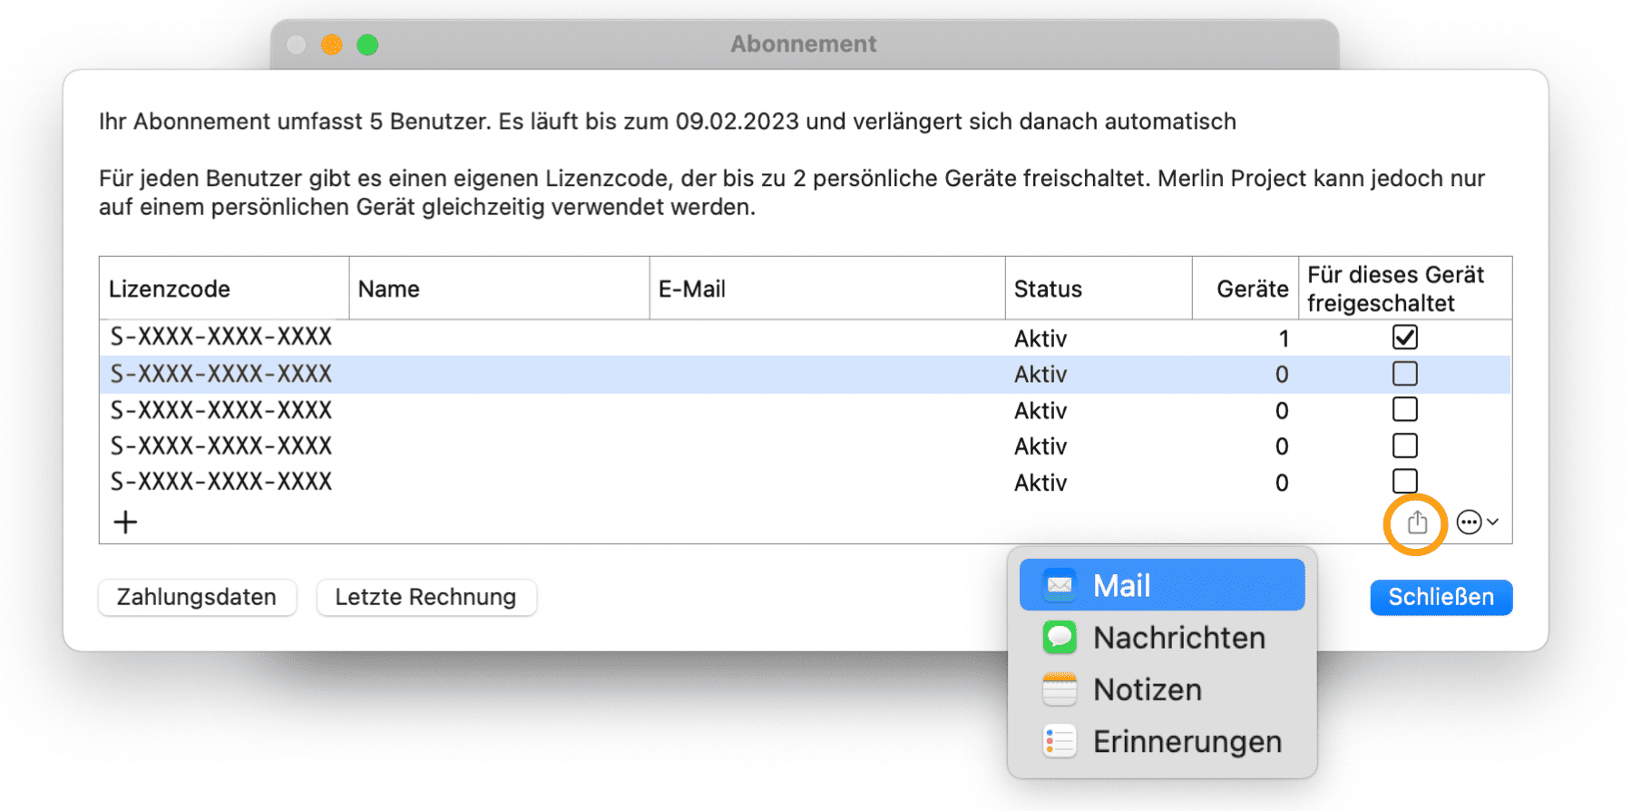Uncheck the first license's device checkbox
The width and height of the screenshot is (1651, 811).
1404,337
